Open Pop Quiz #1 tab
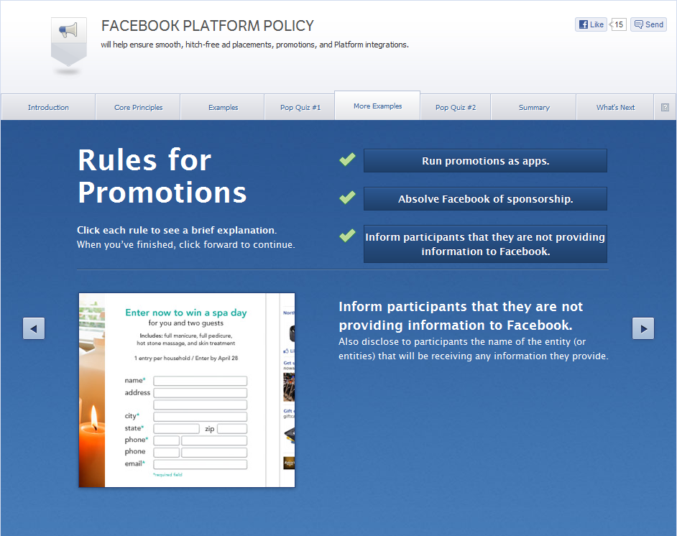This screenshot has height=536, width=677. [x=300, y=107]
